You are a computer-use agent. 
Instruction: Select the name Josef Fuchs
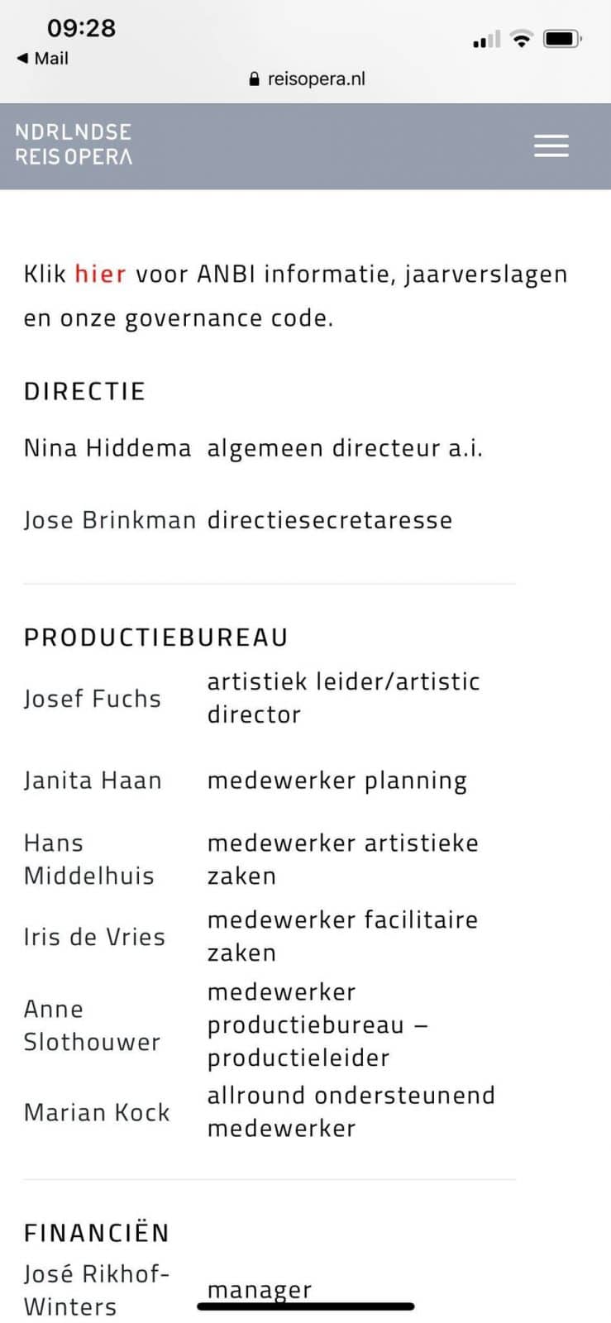pyautogui.click(x=93, y=699)
